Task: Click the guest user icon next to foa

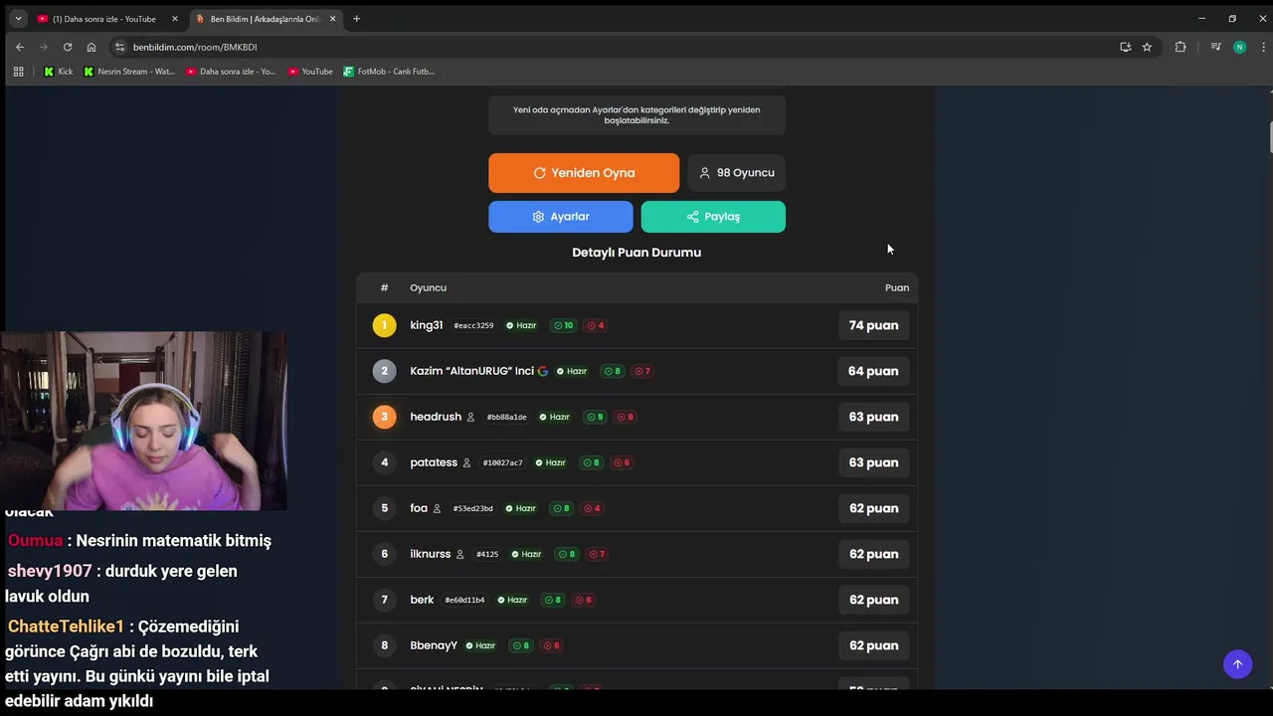Action: (437, 508)
